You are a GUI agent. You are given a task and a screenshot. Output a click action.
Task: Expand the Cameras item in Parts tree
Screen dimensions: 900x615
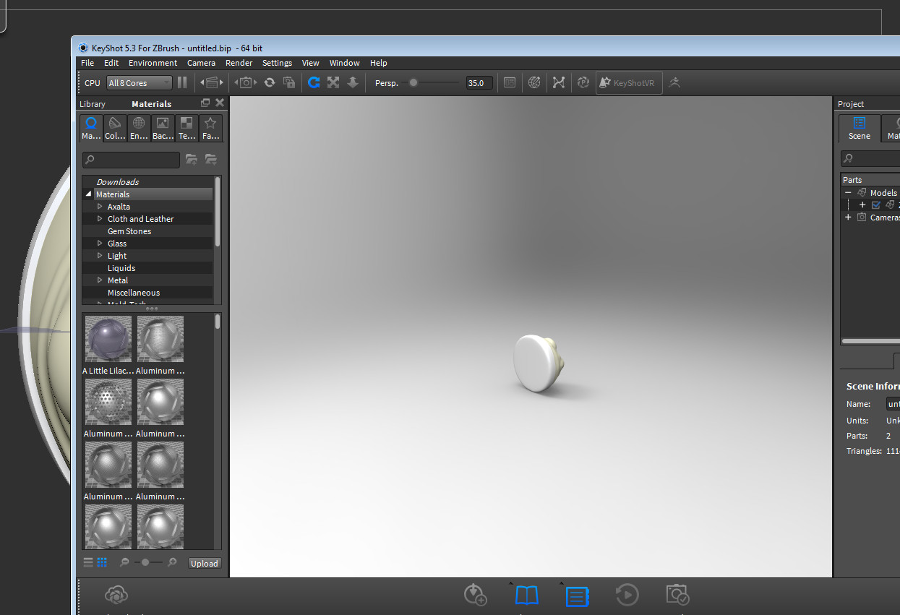coord(848,217)
